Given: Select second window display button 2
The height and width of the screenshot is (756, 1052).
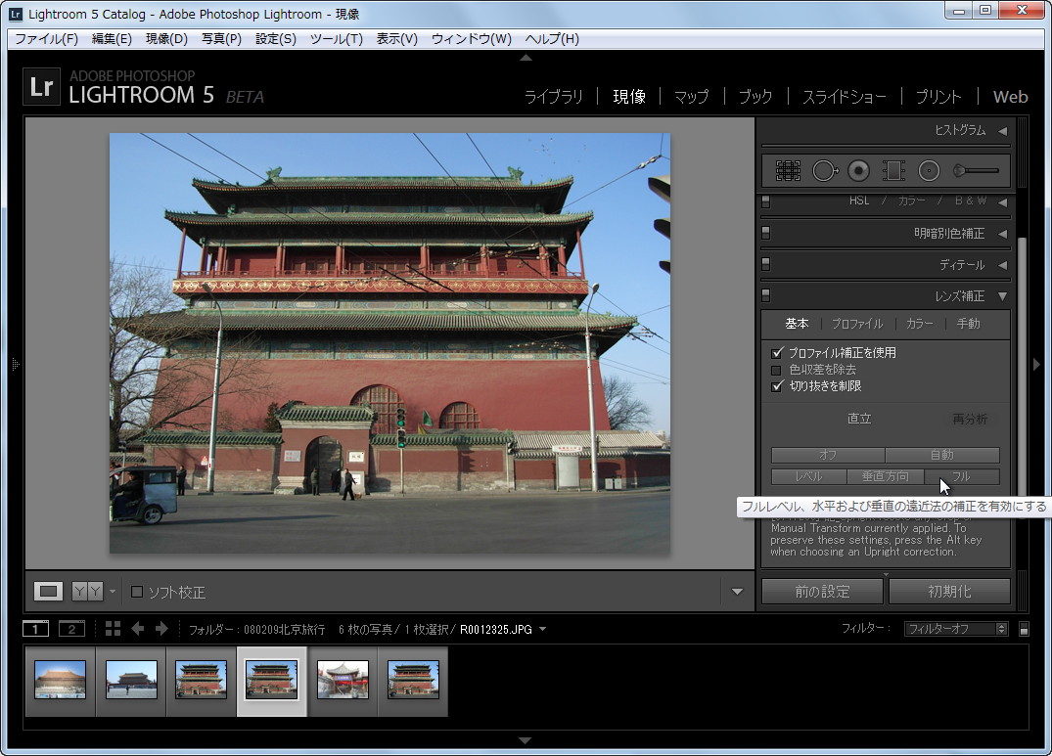Looking at the screenshot, I should pos(71,629).
